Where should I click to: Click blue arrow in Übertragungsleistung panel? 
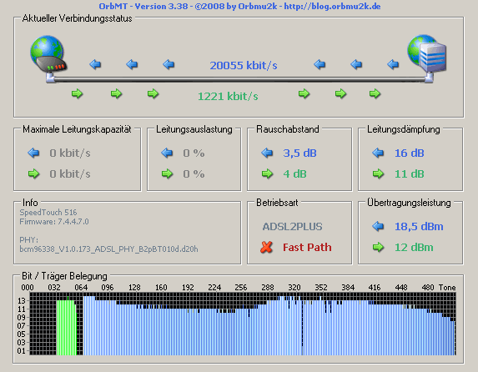coord(378,226)
